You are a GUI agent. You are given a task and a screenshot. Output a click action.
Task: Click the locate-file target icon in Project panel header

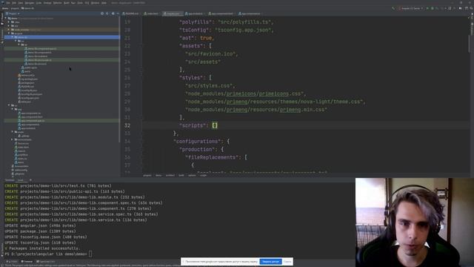(102, 13)
